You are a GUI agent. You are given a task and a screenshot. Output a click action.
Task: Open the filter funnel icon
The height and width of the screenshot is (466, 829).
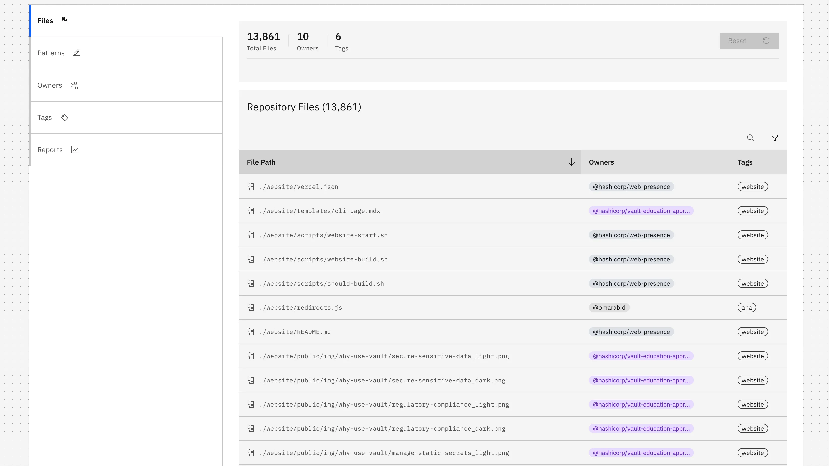775,138
